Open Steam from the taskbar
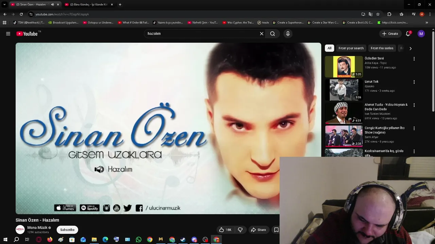Screen dimensions: 435x244 click(x=183, y=240)
